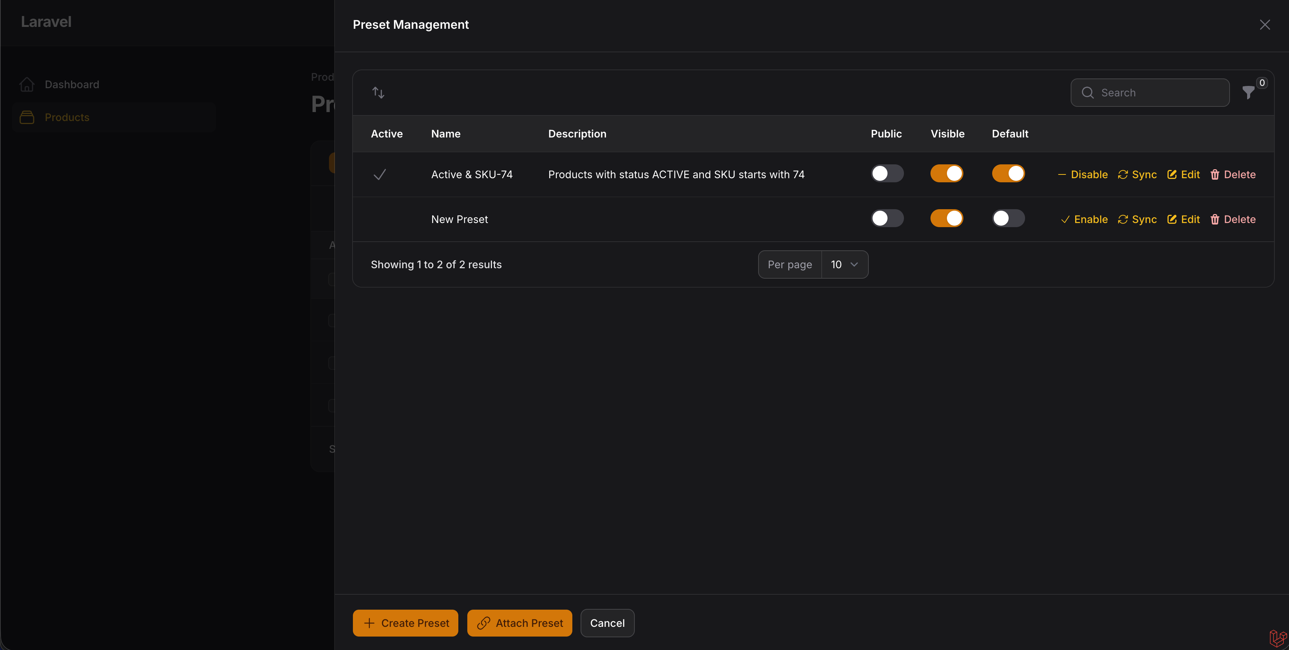Click the link icon inside Attach Preset button
Image resolution: width=1289 pixels, height=650 pixels.
coord(483,623)
